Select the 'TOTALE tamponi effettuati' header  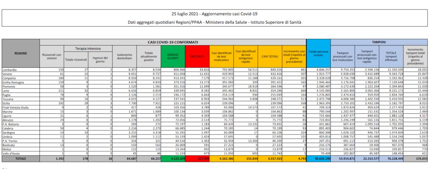tap(391, 57)
